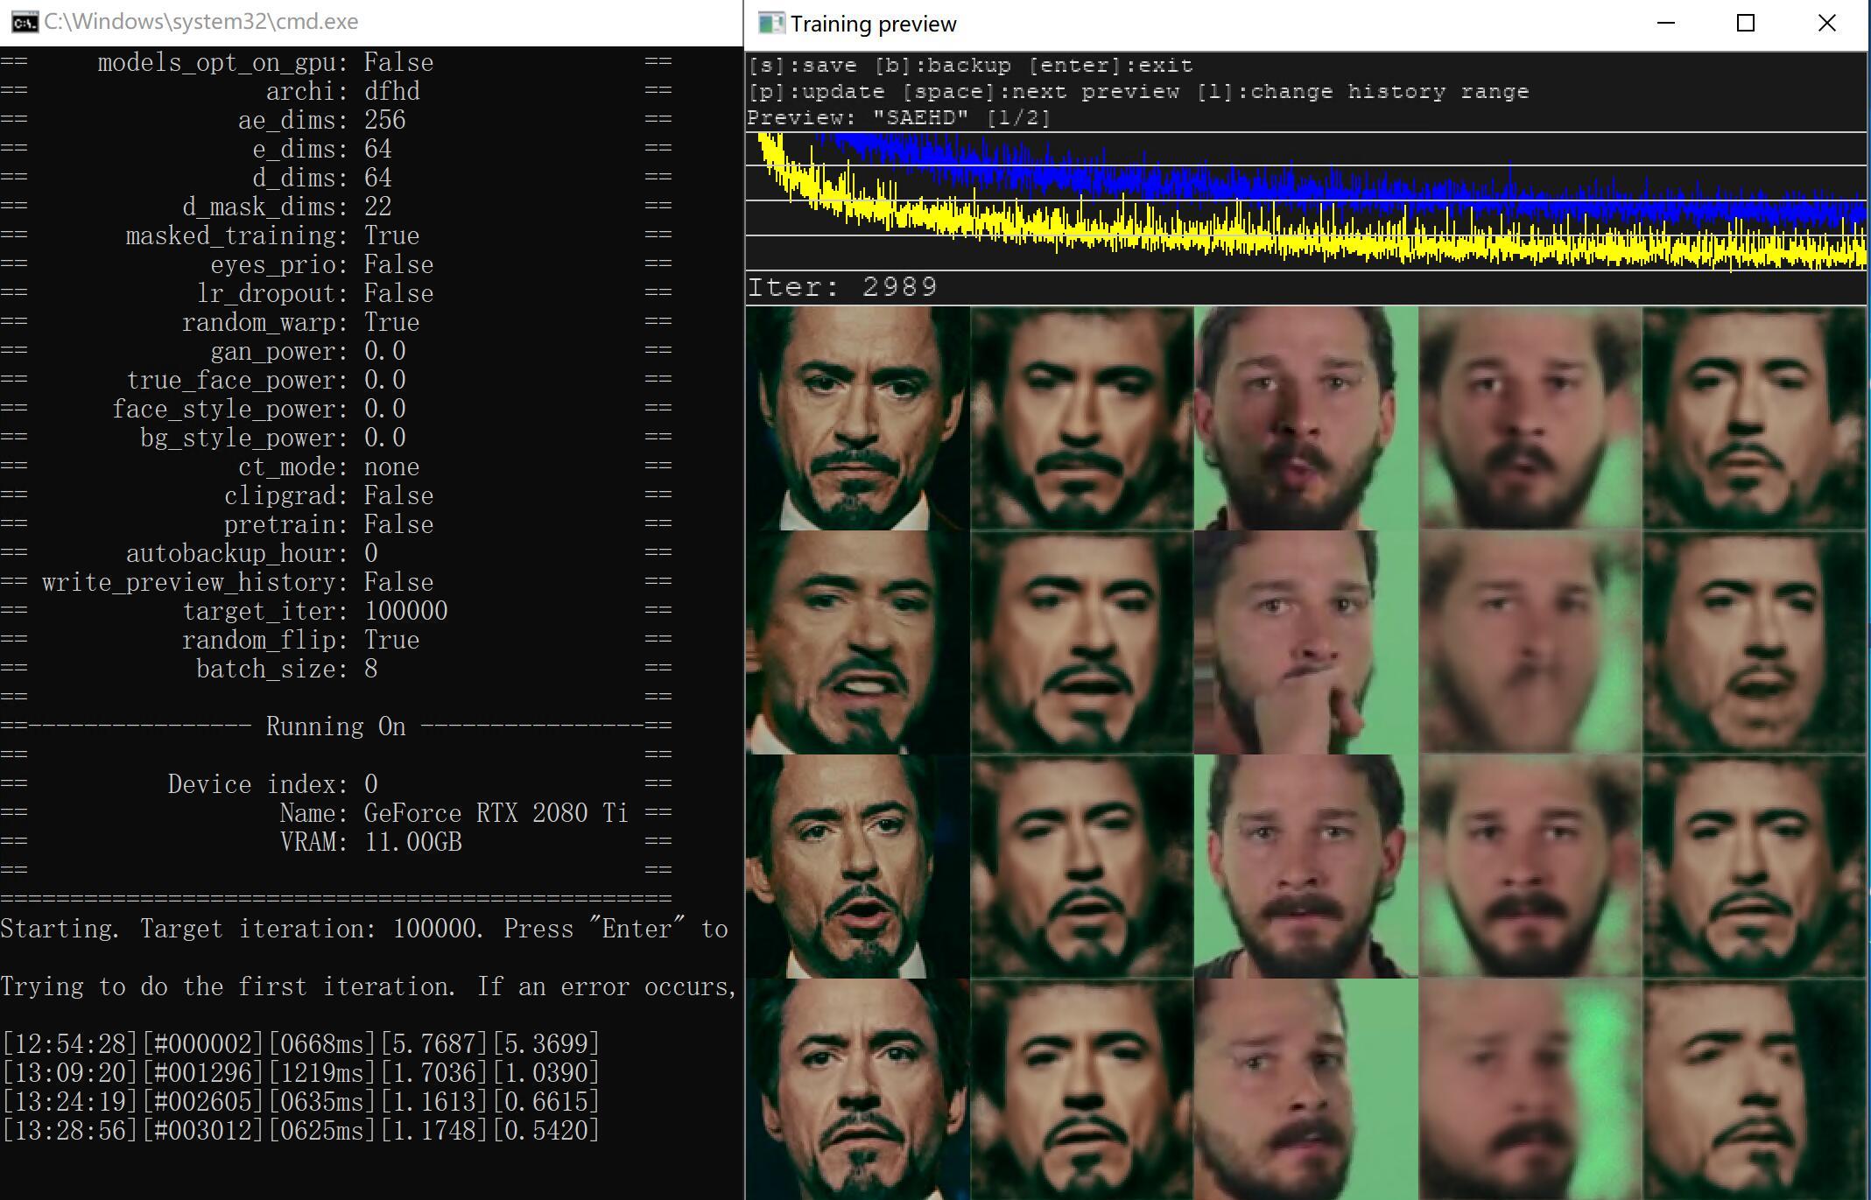The image size is (1871, 1200).
Task: Click 'ct_mode: none' line in cmd
Action: click(x=328, y=467)
